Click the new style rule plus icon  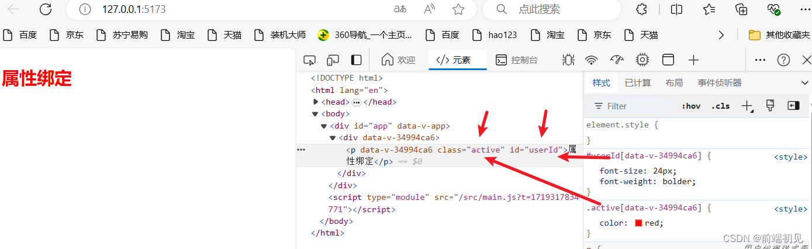tap(747, 106)
